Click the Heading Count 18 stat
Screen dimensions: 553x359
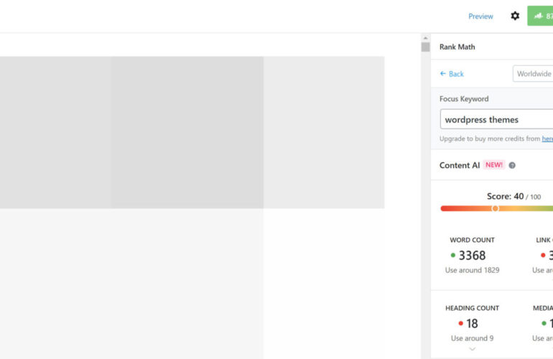(x=472, y=324)
